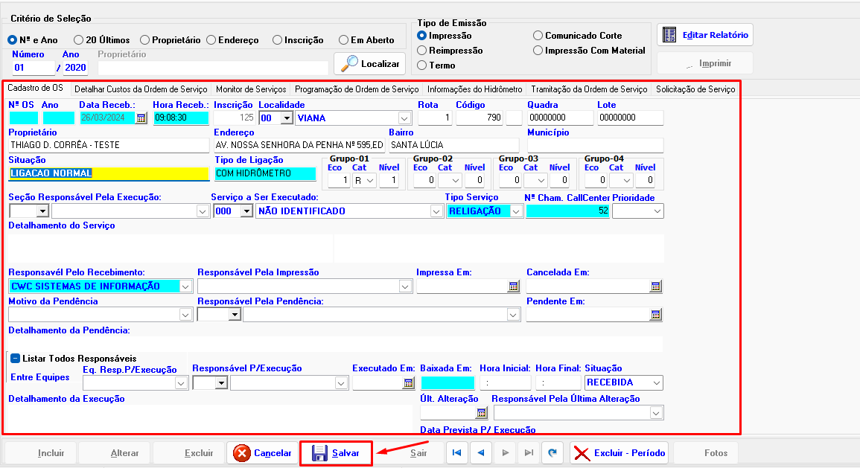
Task: Select the 20 Últimos radio option
Action: 78,40
